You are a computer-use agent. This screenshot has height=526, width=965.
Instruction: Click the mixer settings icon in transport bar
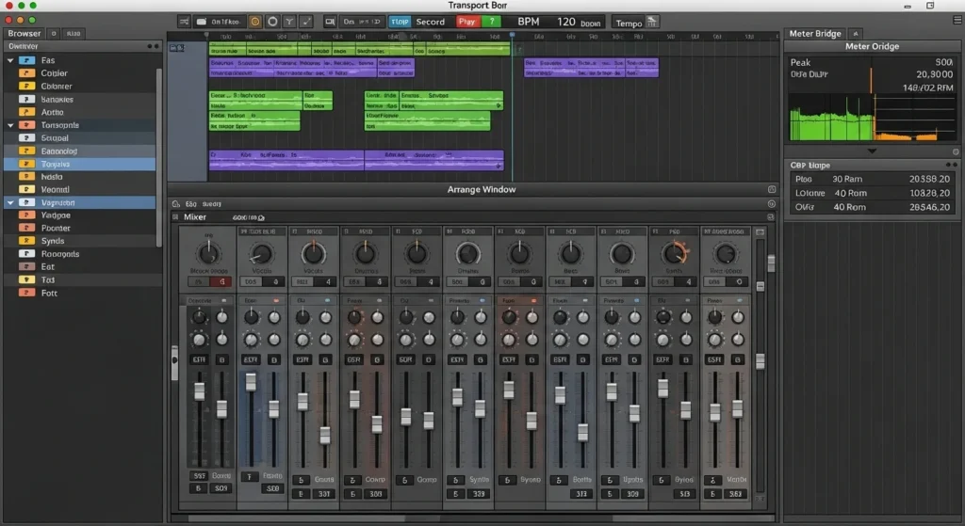[x=184, y=22]
